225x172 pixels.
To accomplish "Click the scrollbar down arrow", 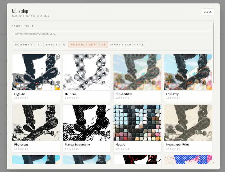I will (x=213, y=163).
